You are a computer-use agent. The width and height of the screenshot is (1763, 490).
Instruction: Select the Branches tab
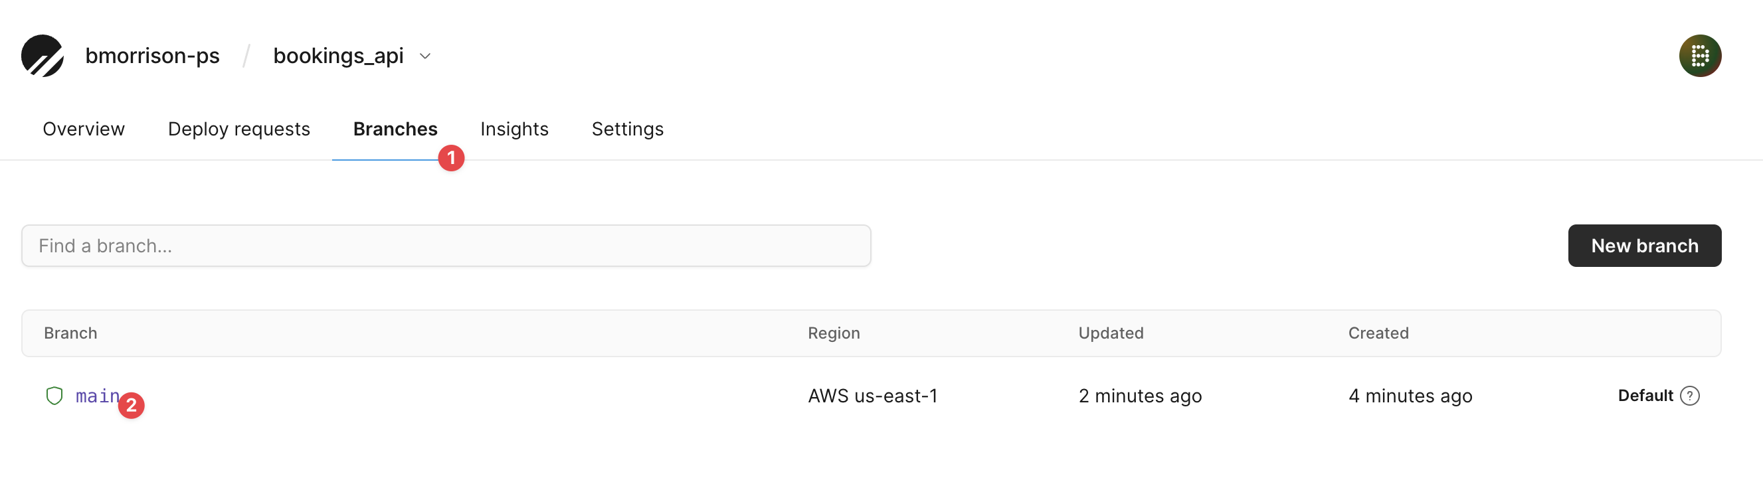395,129
